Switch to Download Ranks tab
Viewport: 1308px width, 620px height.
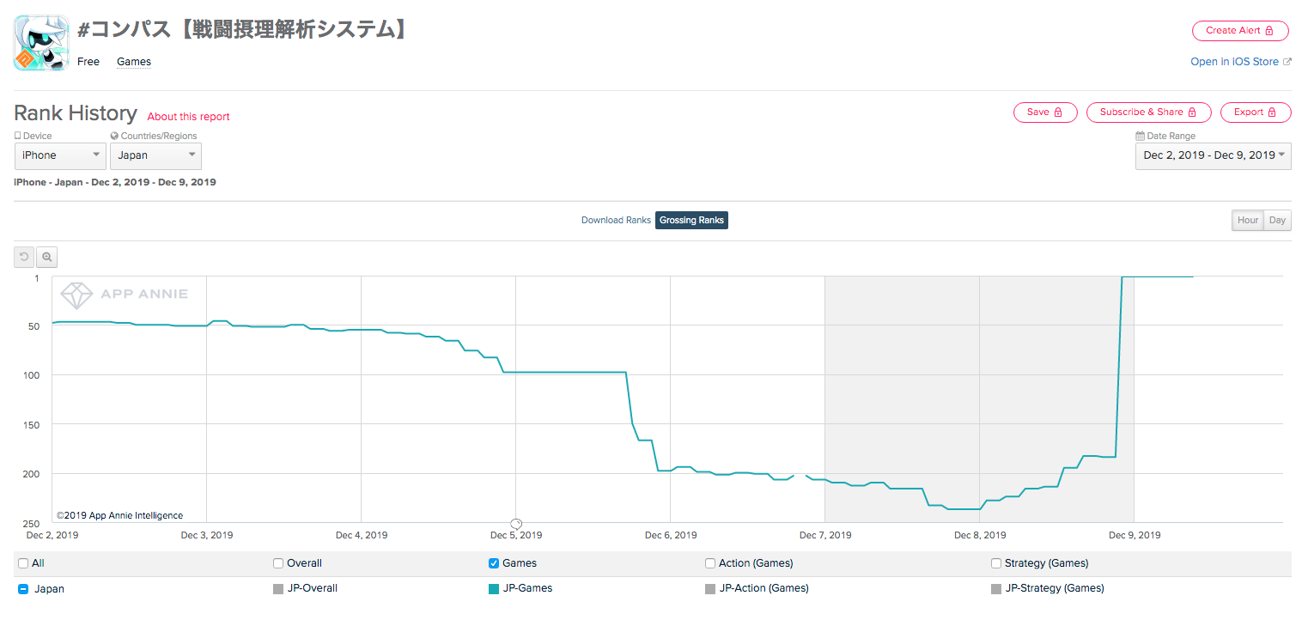click(x=616, y=221)
